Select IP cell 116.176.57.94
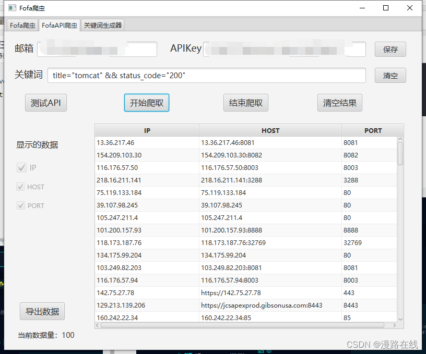The height and width of the screenshot is (354, 426). coord(147,280)
